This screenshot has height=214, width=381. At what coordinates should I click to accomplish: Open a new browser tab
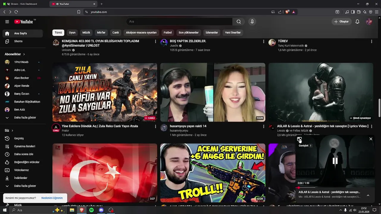point(102,4)
